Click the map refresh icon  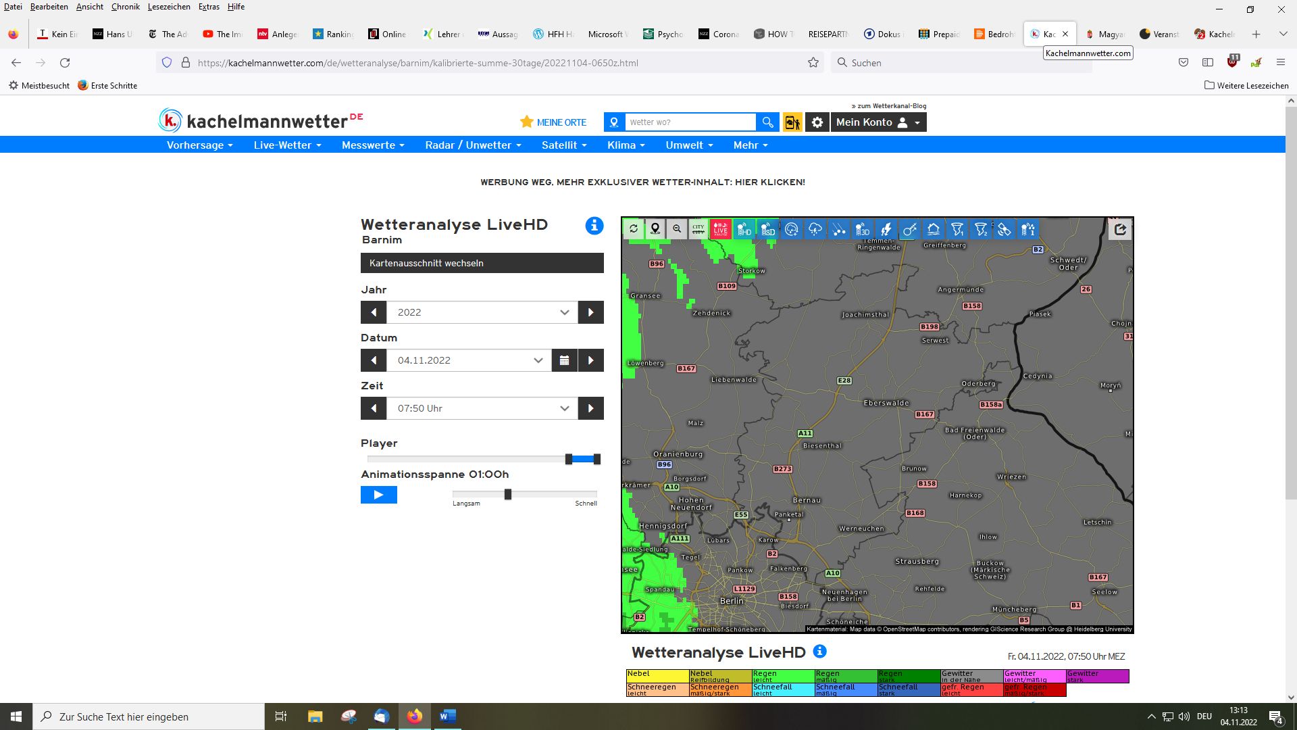click(634, 229)
